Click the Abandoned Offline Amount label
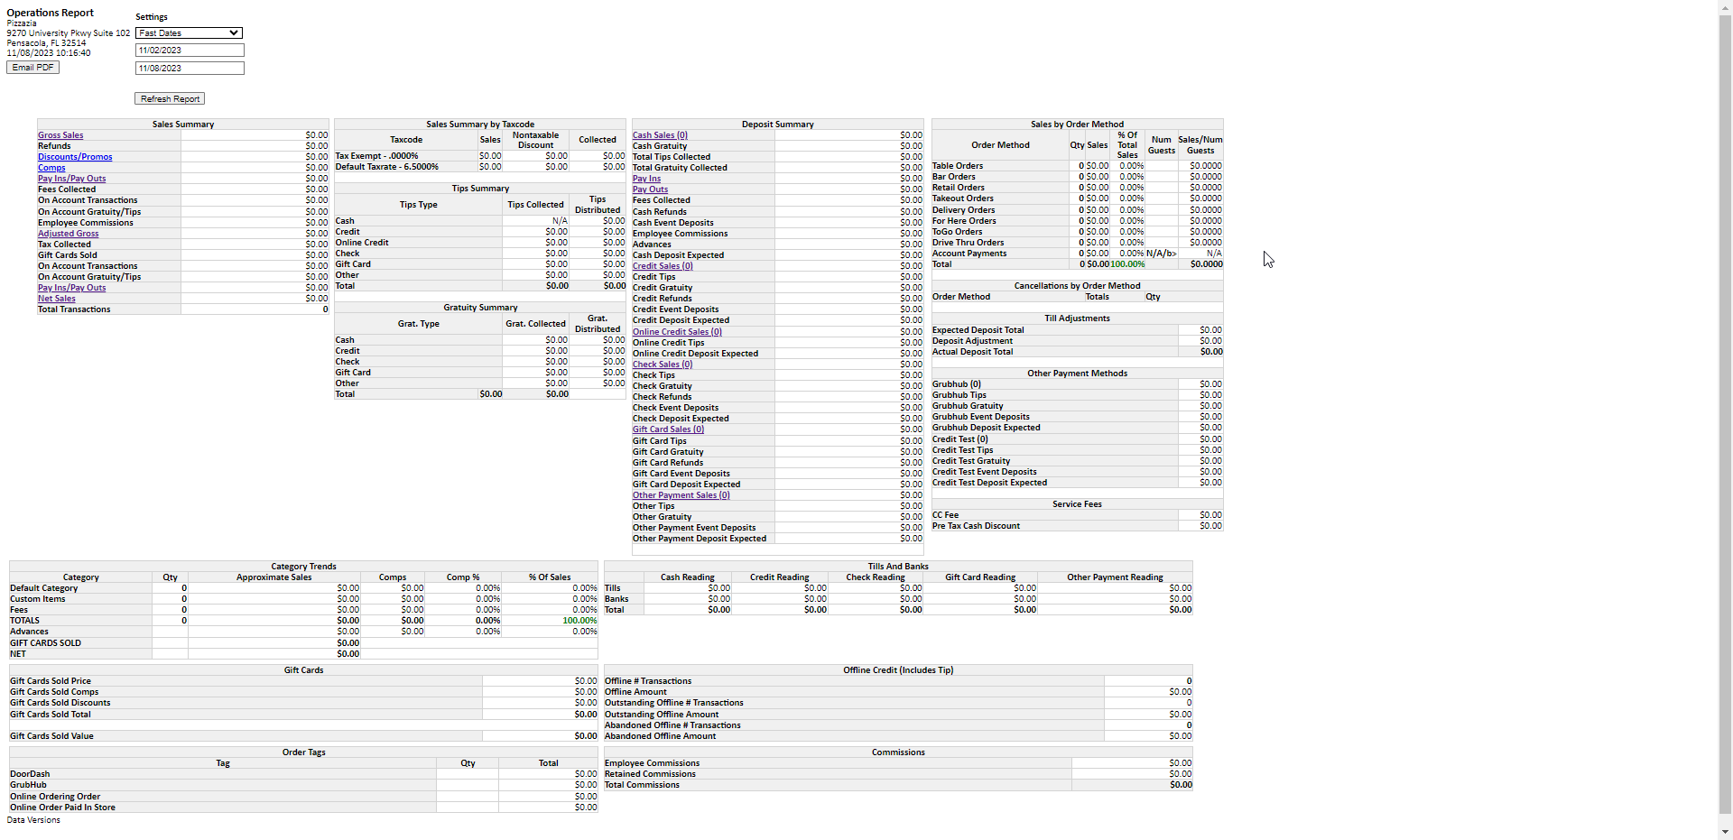The width and height of the screenshot is (1733, 840). click(660, 736)
